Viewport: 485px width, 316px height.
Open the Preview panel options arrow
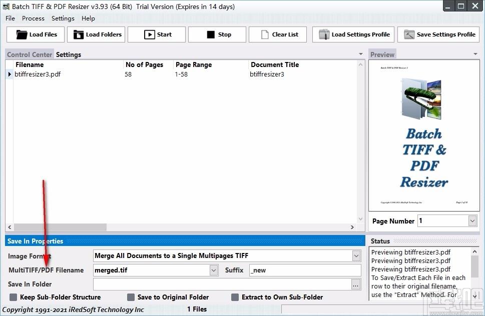(475, 54)
